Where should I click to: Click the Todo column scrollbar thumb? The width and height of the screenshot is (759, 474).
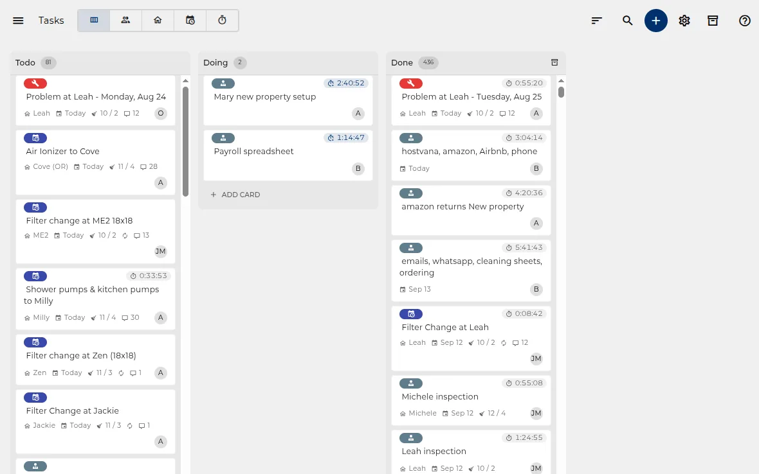tap(185, 141)
